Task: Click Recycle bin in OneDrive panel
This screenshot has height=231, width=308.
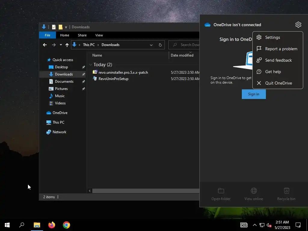Action: click(286, 194)
